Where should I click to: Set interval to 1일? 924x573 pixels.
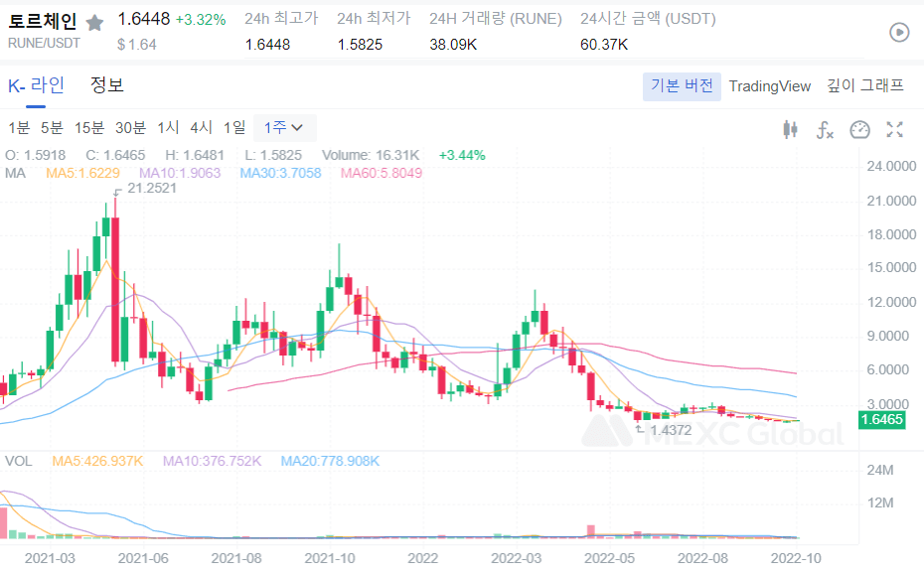pyautogui.click(x=234, y=128)
